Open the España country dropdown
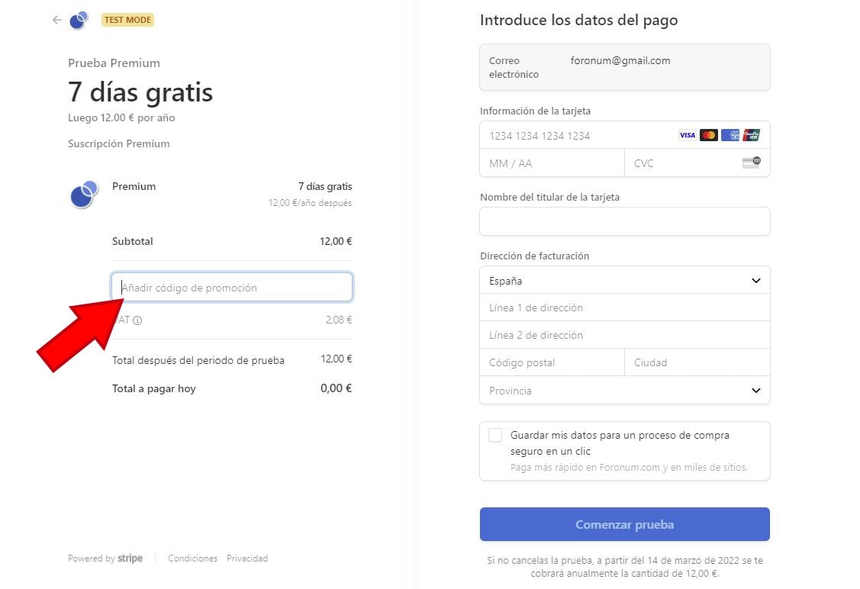Screen dimensions: 860x589 click(x=625, y=280)
